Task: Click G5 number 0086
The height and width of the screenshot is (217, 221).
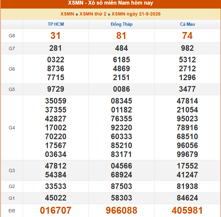Action: point(122,89)
